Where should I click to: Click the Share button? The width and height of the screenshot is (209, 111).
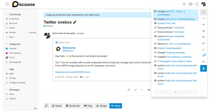click(57, 106)
